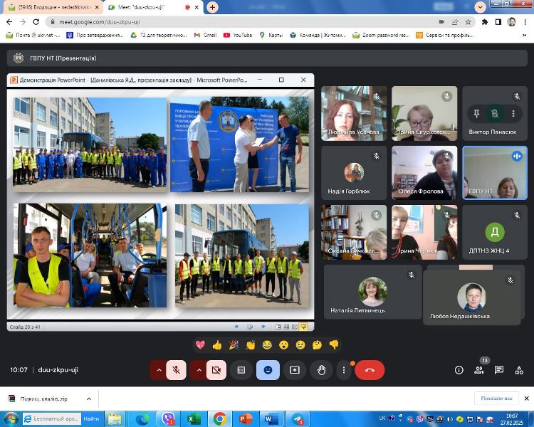
Task: Open more options three-dot menu
Action: coord(344,370)
